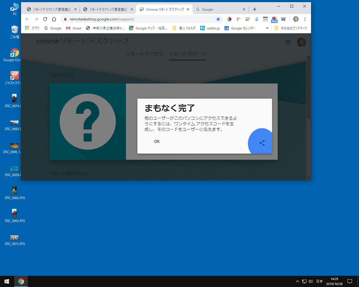Click the taskbar clock showing 14:29
The height and width of the screenshot is (287, 359).
(x=334, y=281)
